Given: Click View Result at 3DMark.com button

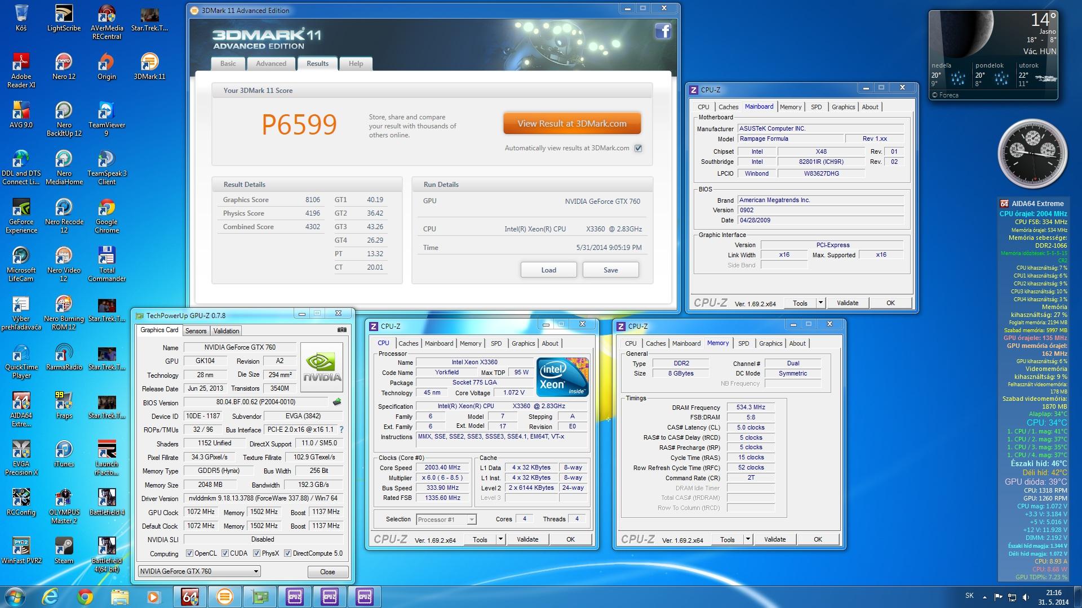Looking at the screenshot, I should [x=571, y=124].
